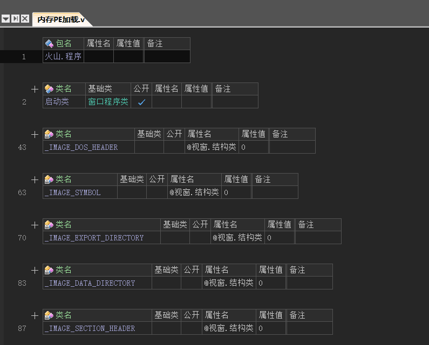The image size is (429, 345).
Task: Click attribute value 0 of _IMAGE_DATA_DIRECTORY
Action: 261,283
